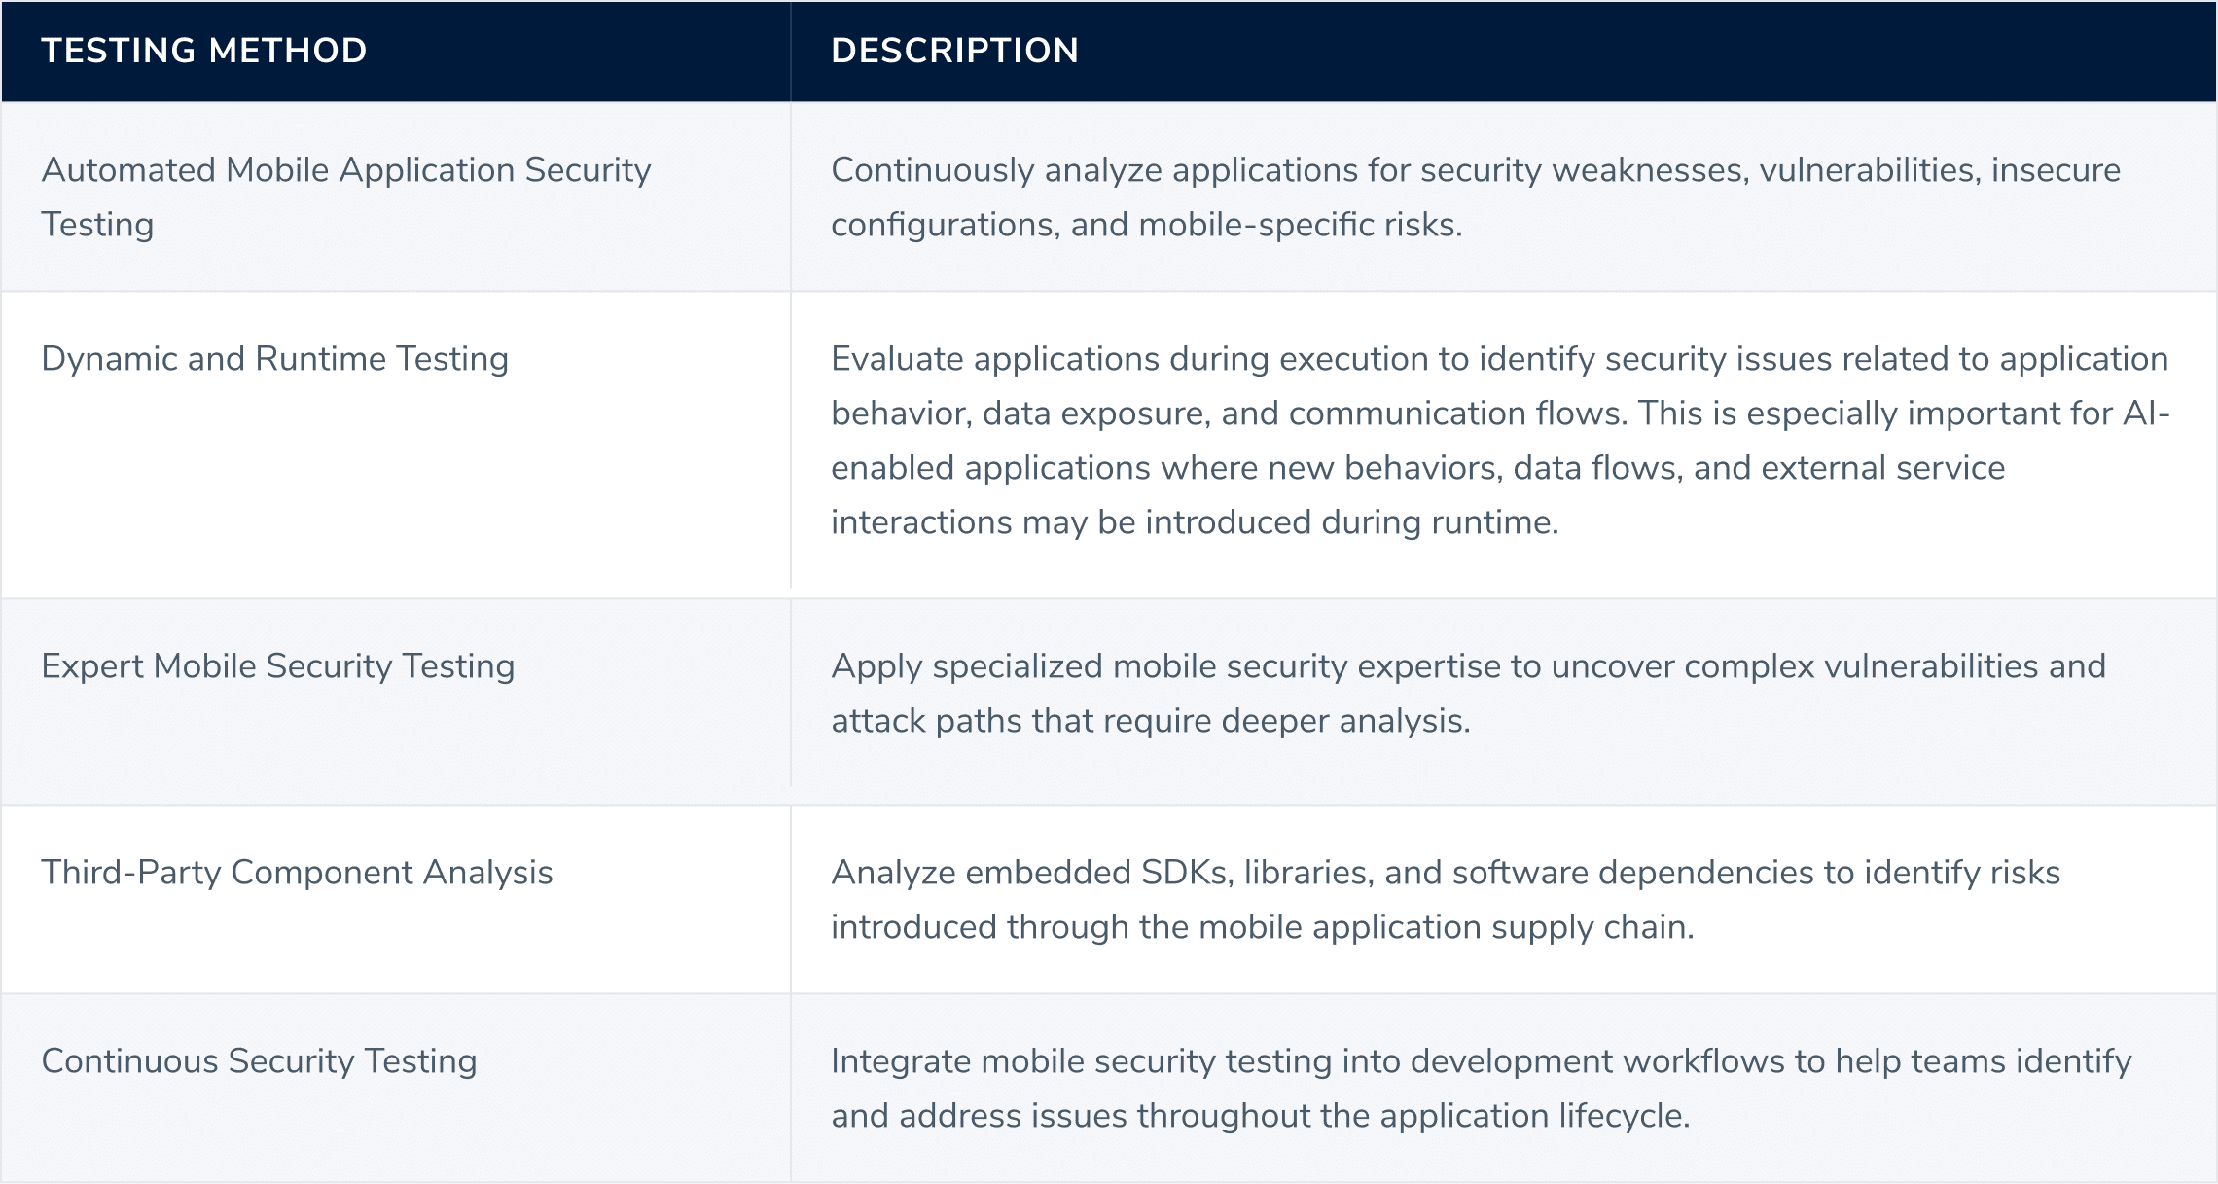Click the text 'configurations, and mobile-specific risks.'
The width and height of the screenshot is (2218, 1184).
coord(1147,225)
